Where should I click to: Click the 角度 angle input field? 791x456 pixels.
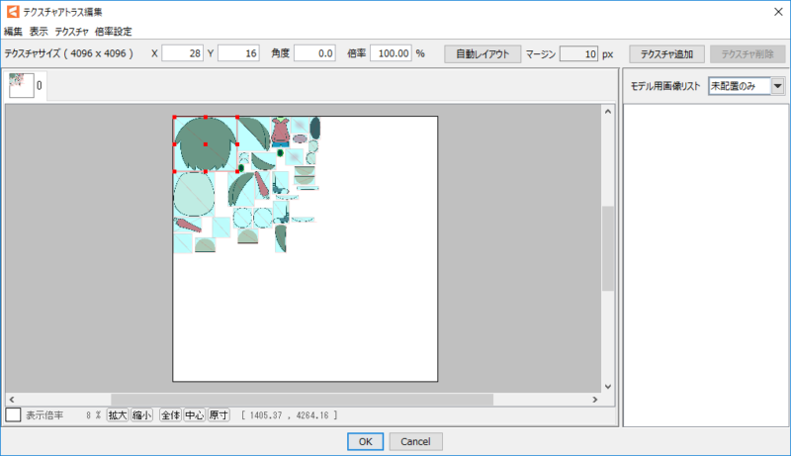(x=314, y=53)
